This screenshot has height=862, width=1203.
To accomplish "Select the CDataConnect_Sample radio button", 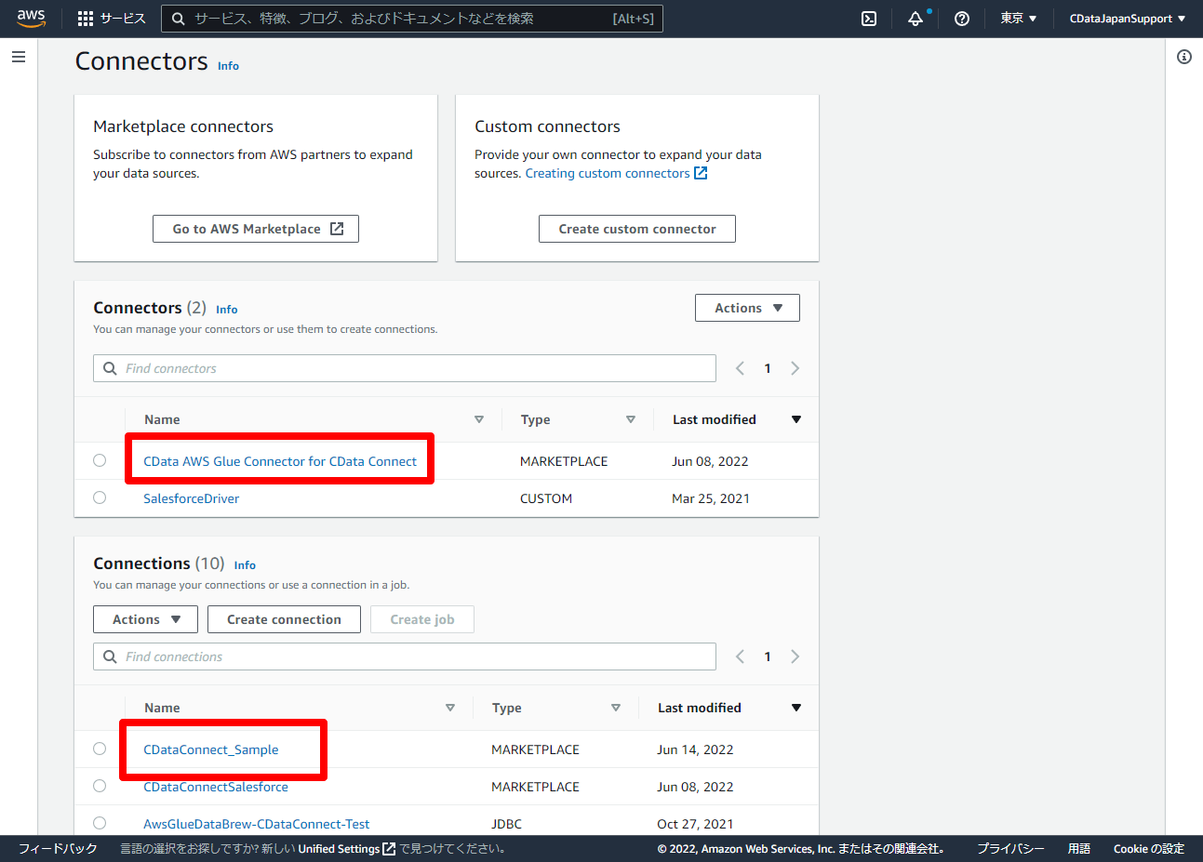I will click(x=100, y=749).
